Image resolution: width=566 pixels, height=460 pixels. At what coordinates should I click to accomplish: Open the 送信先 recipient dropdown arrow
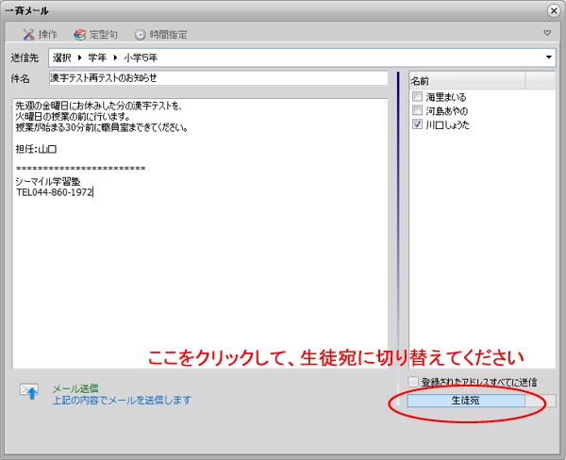coord(549,58)
